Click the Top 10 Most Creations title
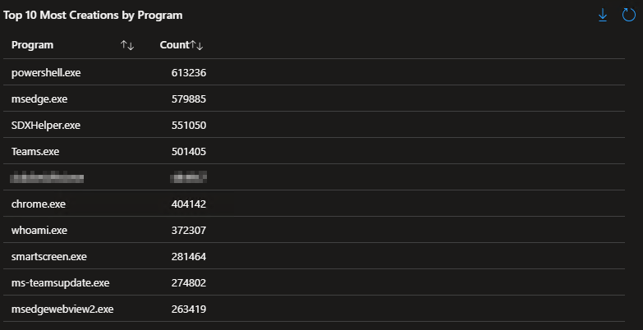Viewport: 643px width, 330px height. tap(93, 15)
